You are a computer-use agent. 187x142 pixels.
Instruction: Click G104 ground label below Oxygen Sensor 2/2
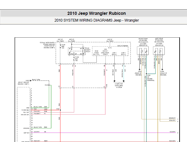click(x=164, y=73)
